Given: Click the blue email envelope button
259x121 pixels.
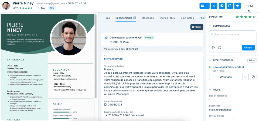Looking at the screenshot, I should tap(203, 6).
